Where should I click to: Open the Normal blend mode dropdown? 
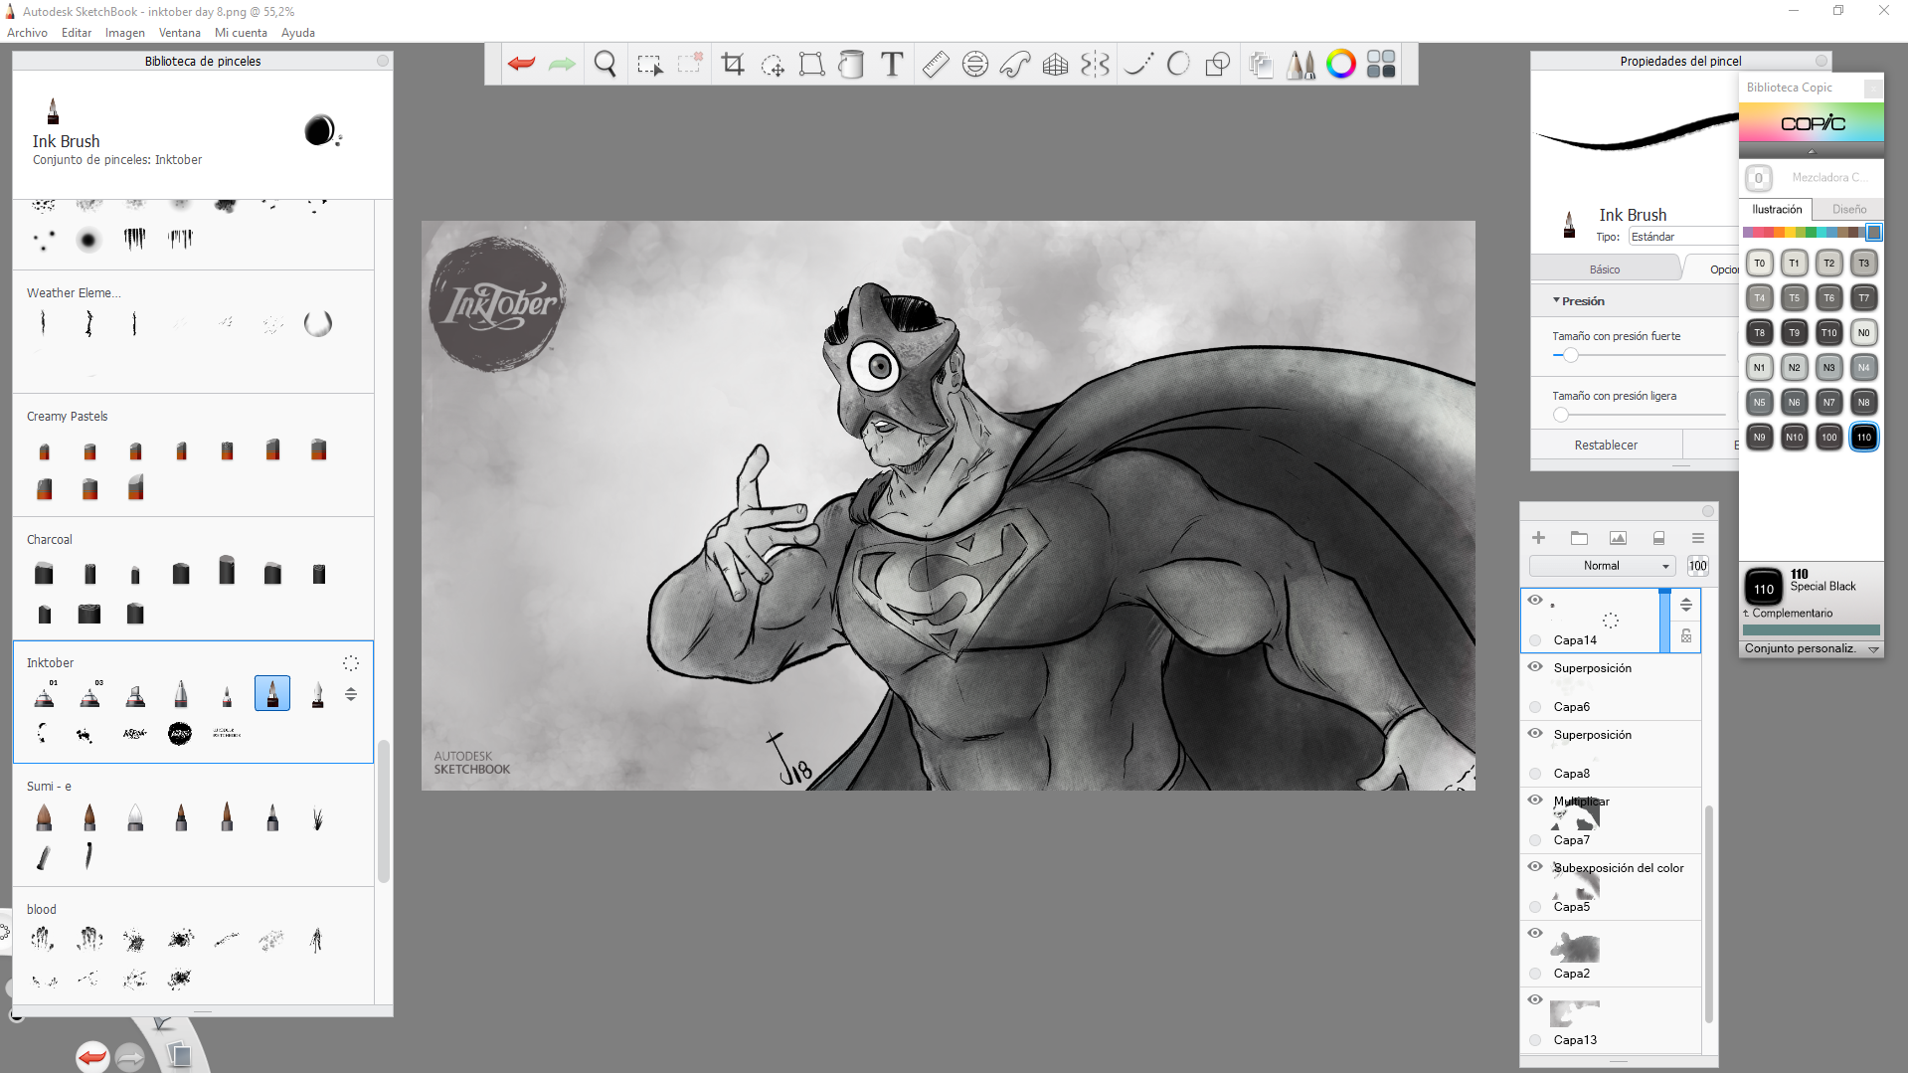click(x=1601, y=566)
